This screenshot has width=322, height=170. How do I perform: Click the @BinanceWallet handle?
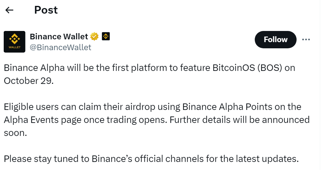[x=60, y=47]
